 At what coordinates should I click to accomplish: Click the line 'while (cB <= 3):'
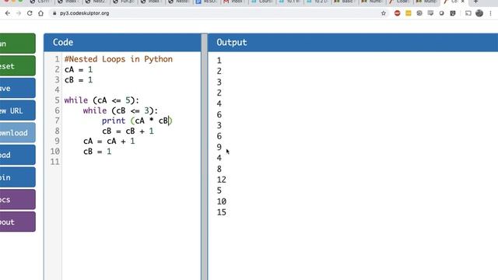(x=121, y=110)
